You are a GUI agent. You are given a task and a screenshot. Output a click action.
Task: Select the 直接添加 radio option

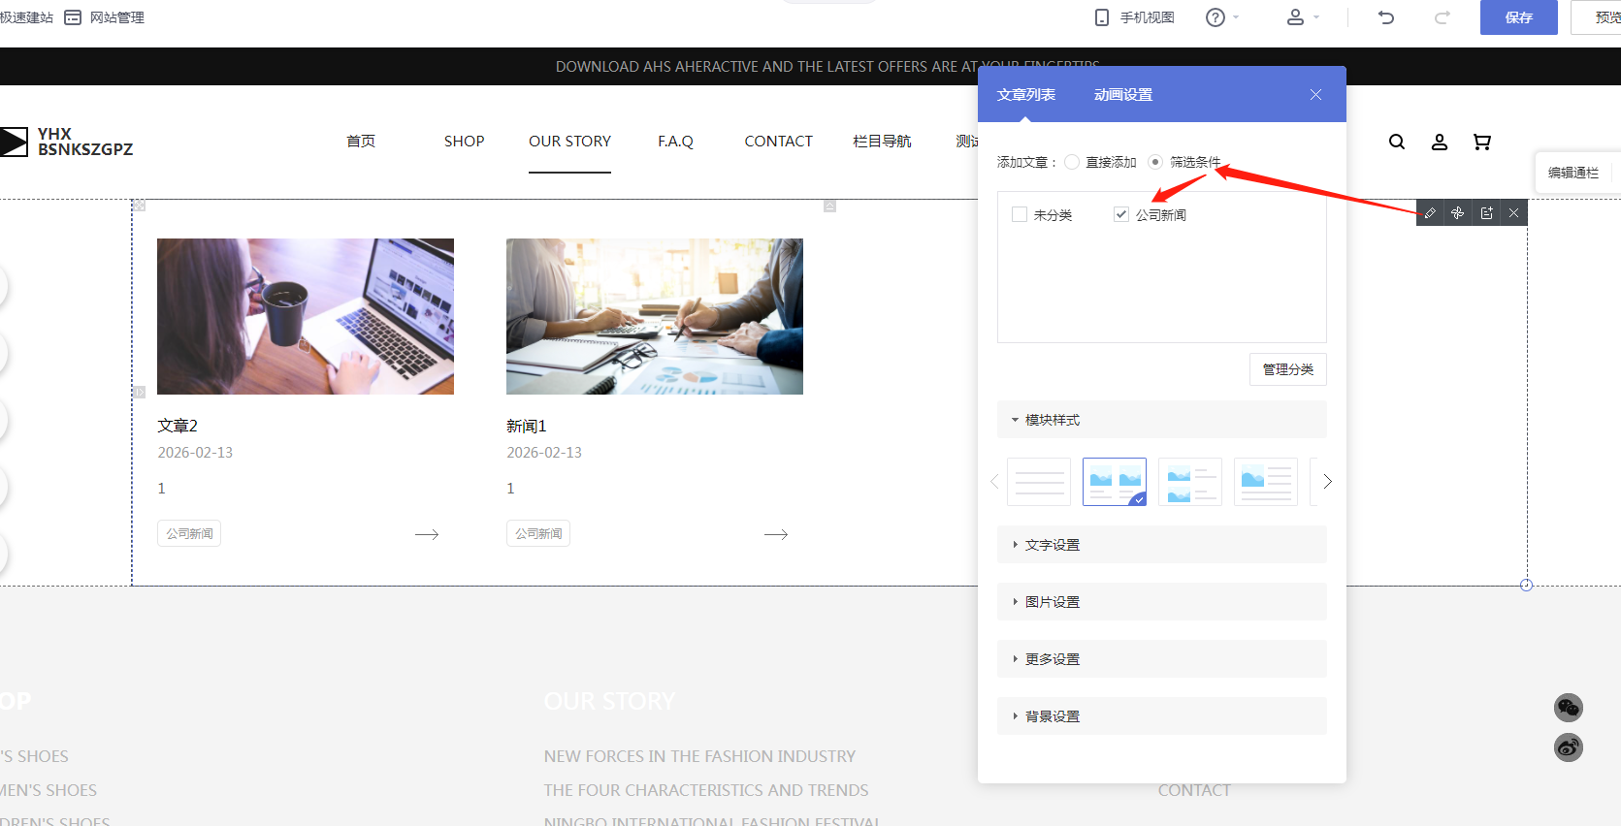click(x=1072, y=163)
